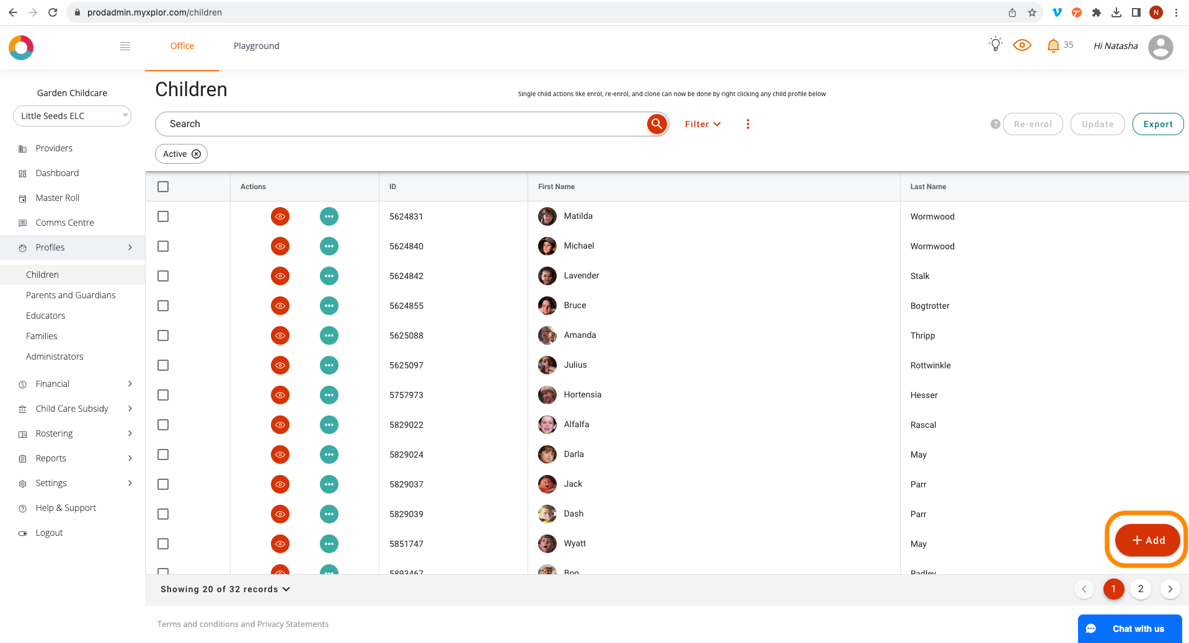The width and height of the screenshot is (1189, 643).
Task: Switch to the Playground tab
Action: coord(257,46)
